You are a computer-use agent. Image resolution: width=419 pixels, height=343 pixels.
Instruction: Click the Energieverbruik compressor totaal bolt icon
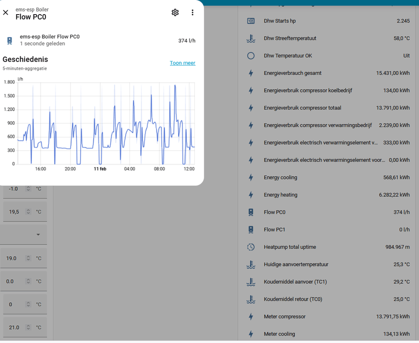point(251,108)
